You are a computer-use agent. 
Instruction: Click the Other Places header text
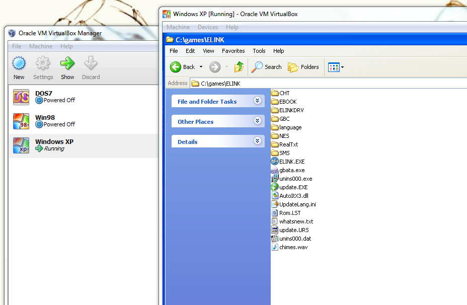(x=195, y=122)
